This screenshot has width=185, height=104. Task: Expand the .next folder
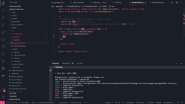[x=28, y=12]
